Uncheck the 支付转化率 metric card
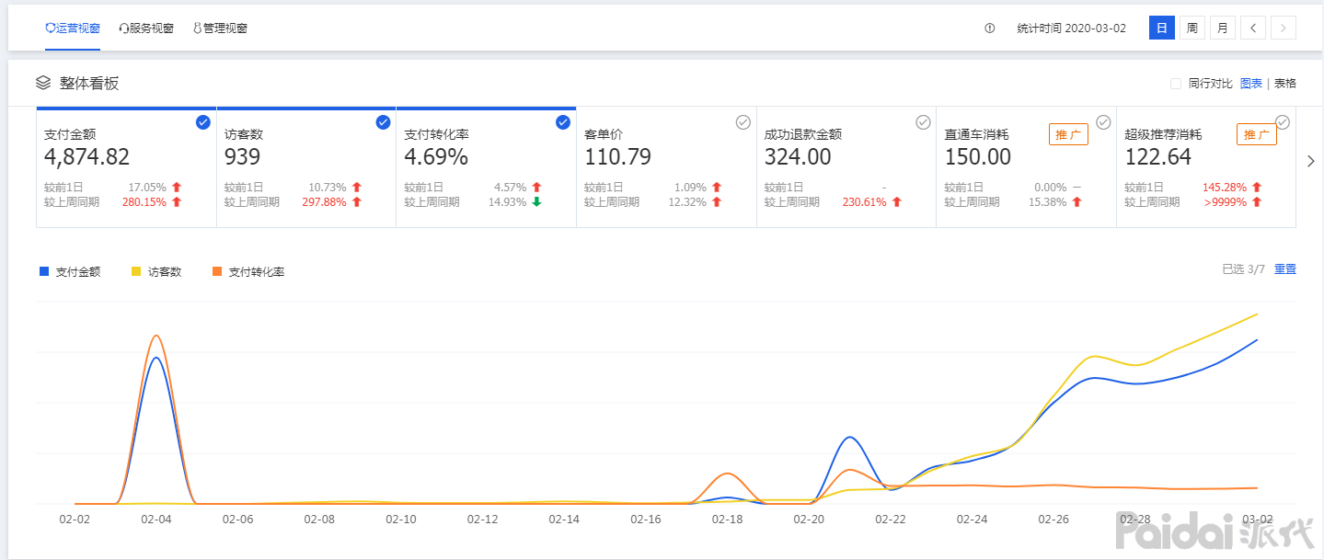The width and height of the screenshot is (1324, 560). [x=563, y=122]
